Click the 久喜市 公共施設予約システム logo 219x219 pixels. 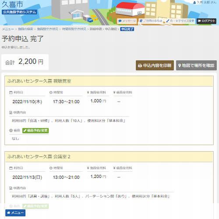19,7
